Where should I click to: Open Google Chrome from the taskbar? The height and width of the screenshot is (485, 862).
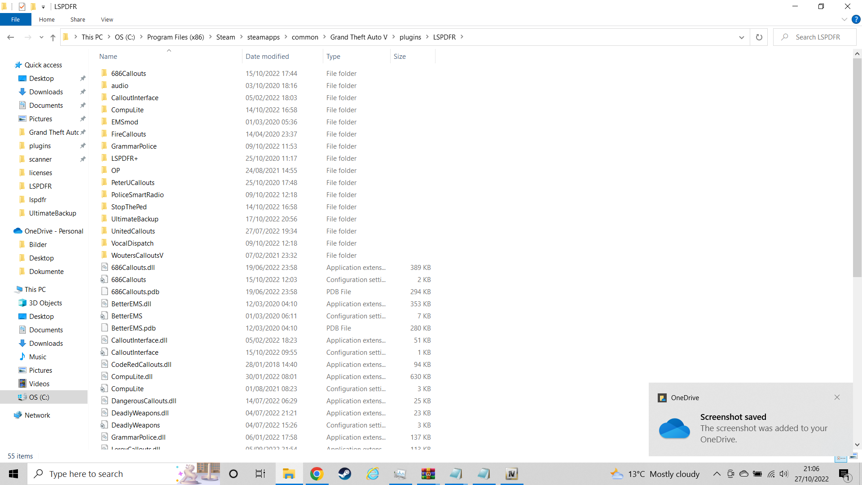(317, 474)
